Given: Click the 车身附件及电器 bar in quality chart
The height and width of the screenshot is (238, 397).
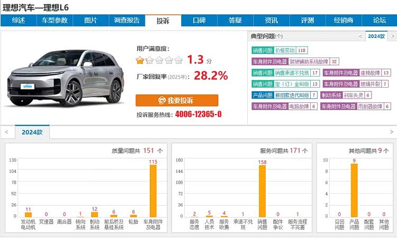Looking at the screenshot, I should [153, 191].
